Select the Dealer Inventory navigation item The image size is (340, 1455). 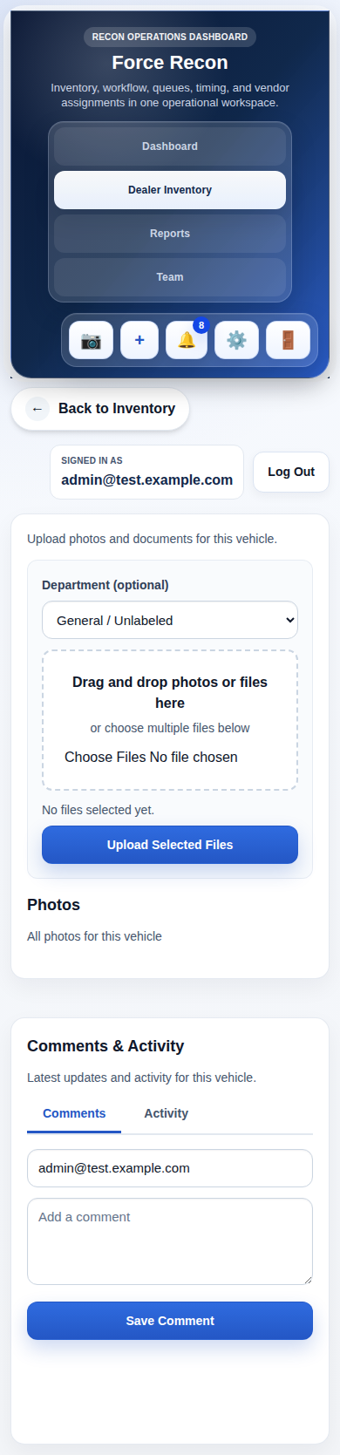[170, 190]
